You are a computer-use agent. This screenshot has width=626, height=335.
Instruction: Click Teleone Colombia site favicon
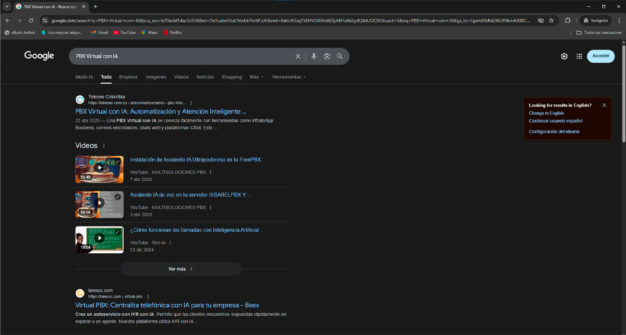80,100
